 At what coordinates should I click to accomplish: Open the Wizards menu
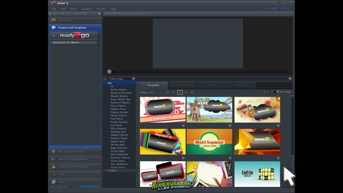[x=87, y=9]
